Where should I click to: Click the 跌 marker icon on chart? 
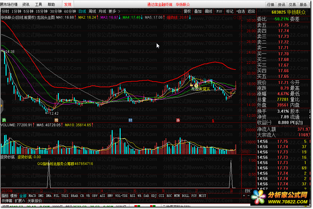click(4, 120)
